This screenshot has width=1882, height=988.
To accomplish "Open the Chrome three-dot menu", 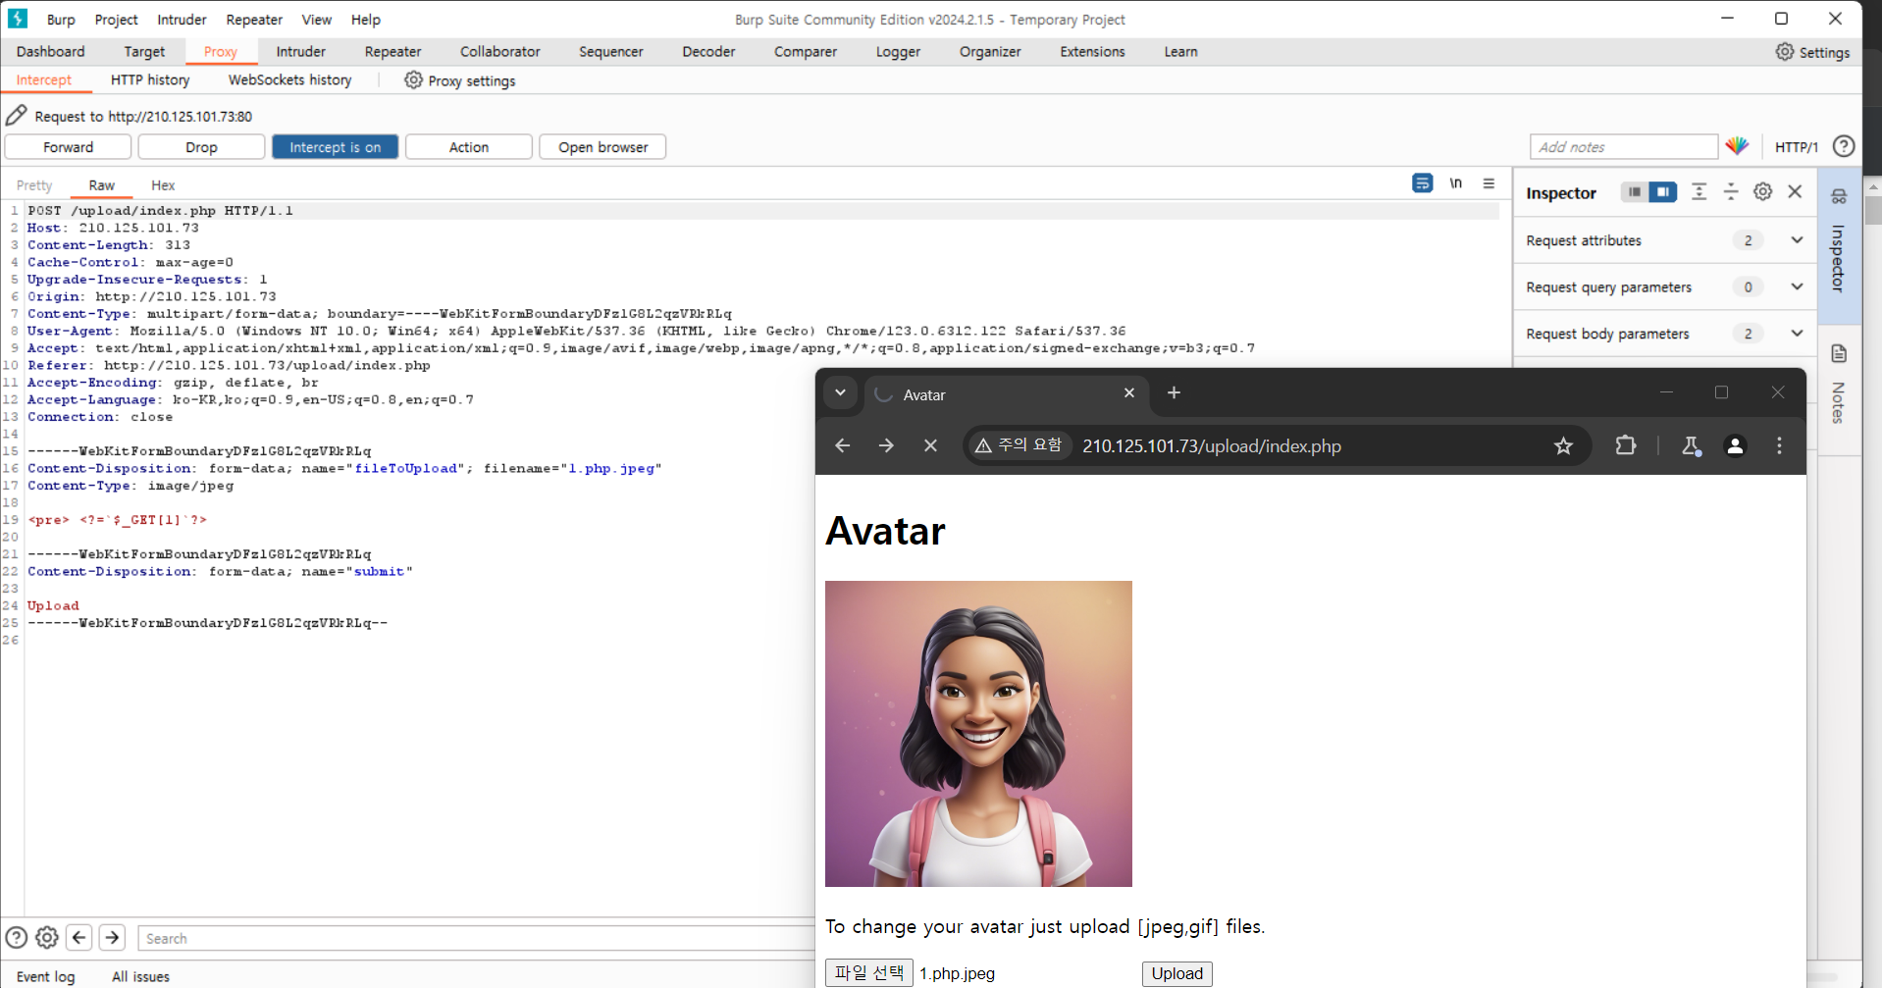I will (x=1779, y=446).
